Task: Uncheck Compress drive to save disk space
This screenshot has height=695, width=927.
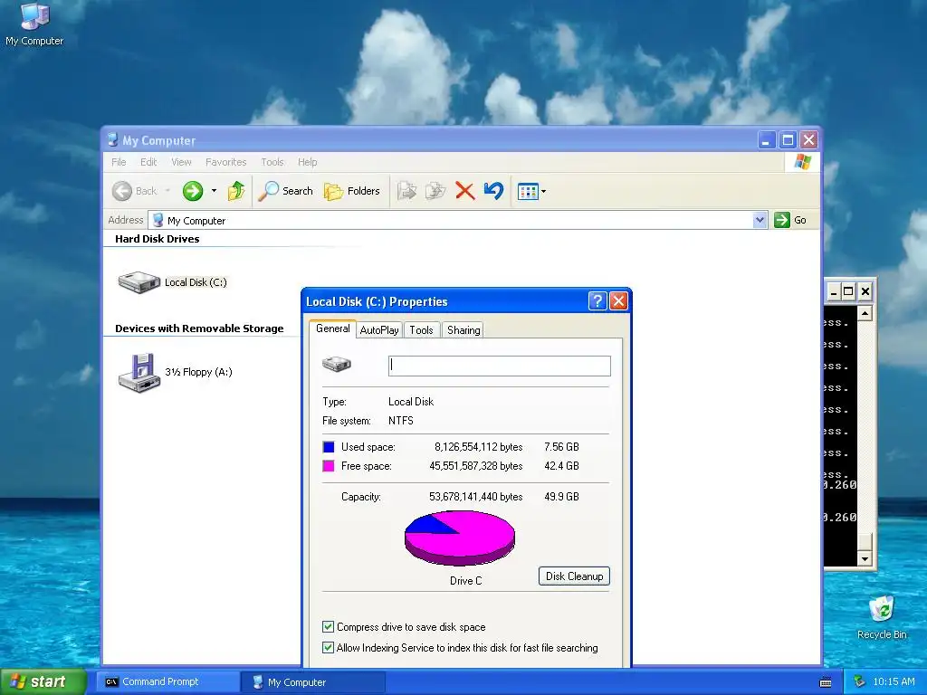Action: point(328,626)
